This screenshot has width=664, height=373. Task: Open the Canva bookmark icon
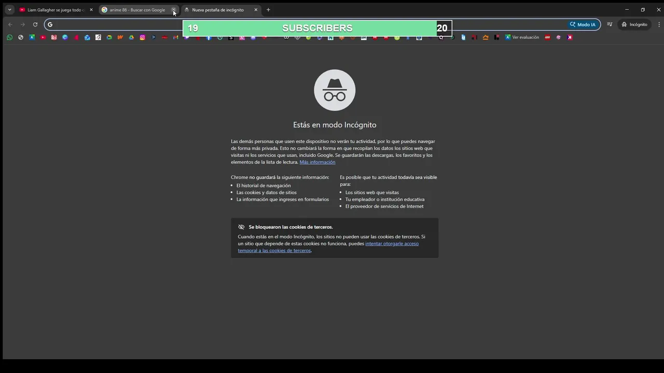[x=65, y=37]
